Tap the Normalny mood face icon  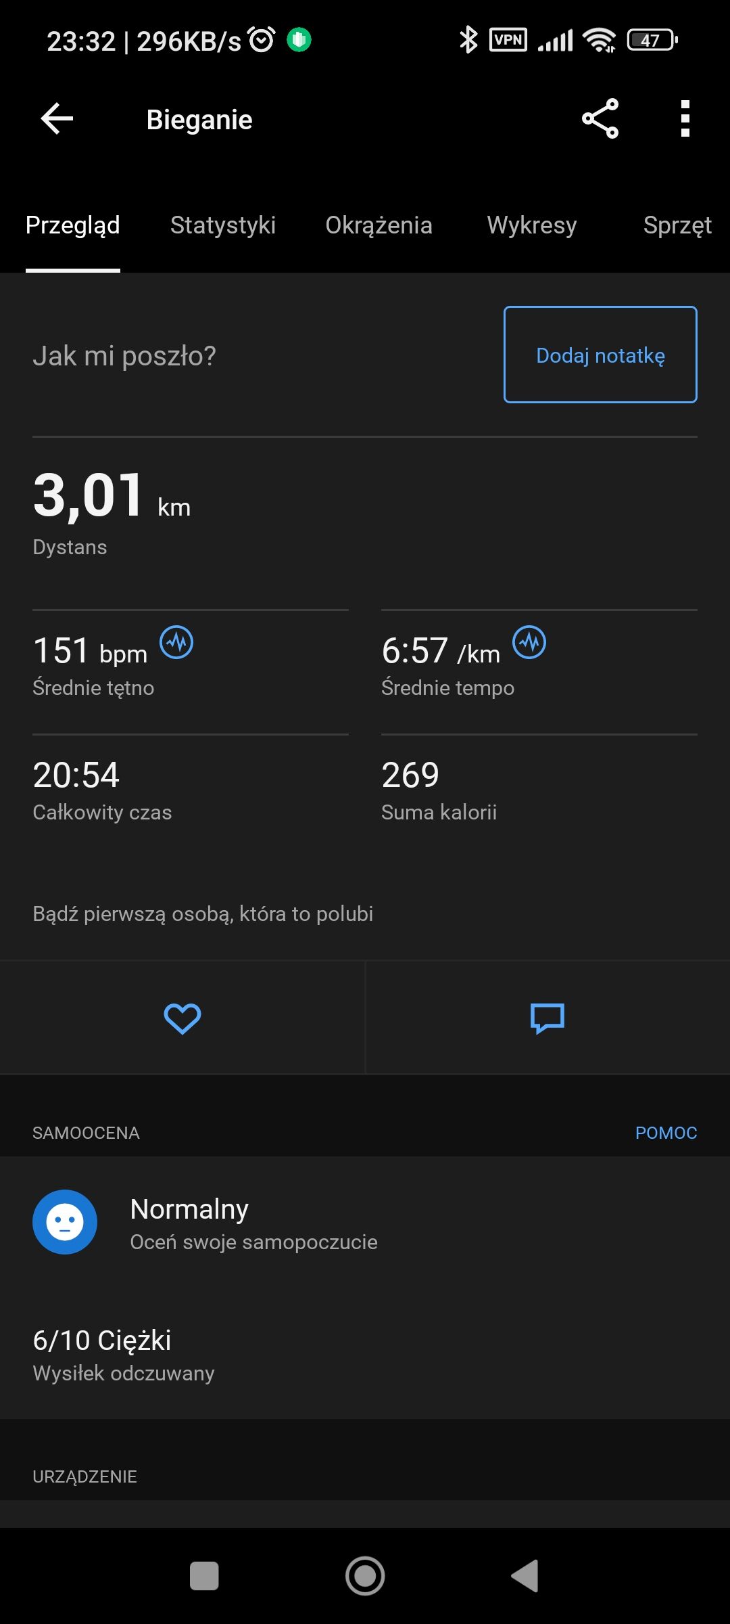[x=65, y=1222]
